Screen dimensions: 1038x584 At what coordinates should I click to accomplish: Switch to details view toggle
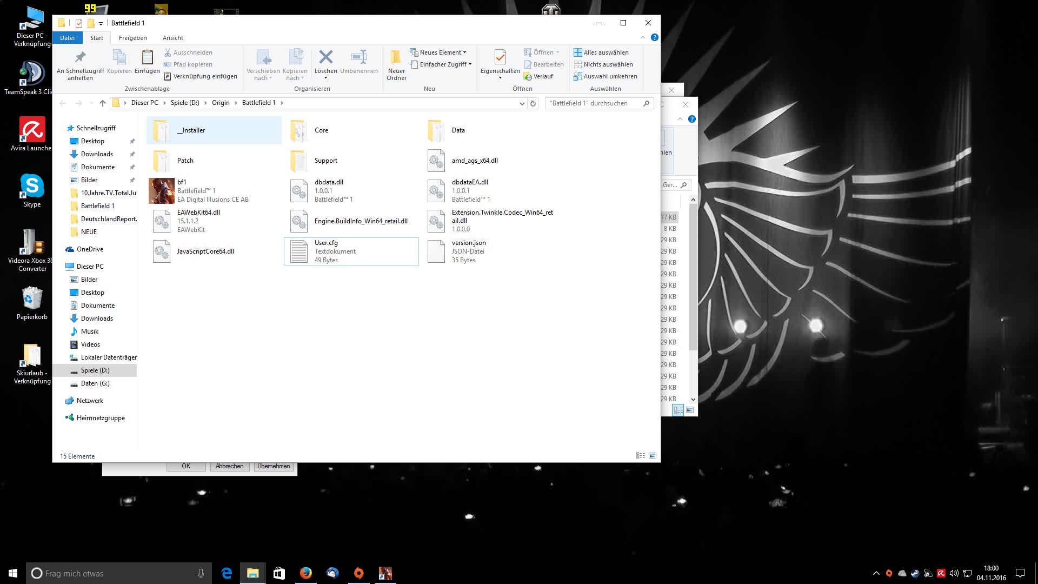pyautogui.click(x=641, y=456)
